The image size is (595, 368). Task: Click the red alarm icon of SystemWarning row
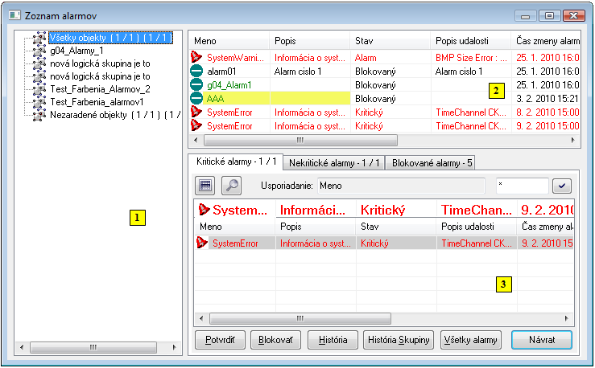coord(196,58)
